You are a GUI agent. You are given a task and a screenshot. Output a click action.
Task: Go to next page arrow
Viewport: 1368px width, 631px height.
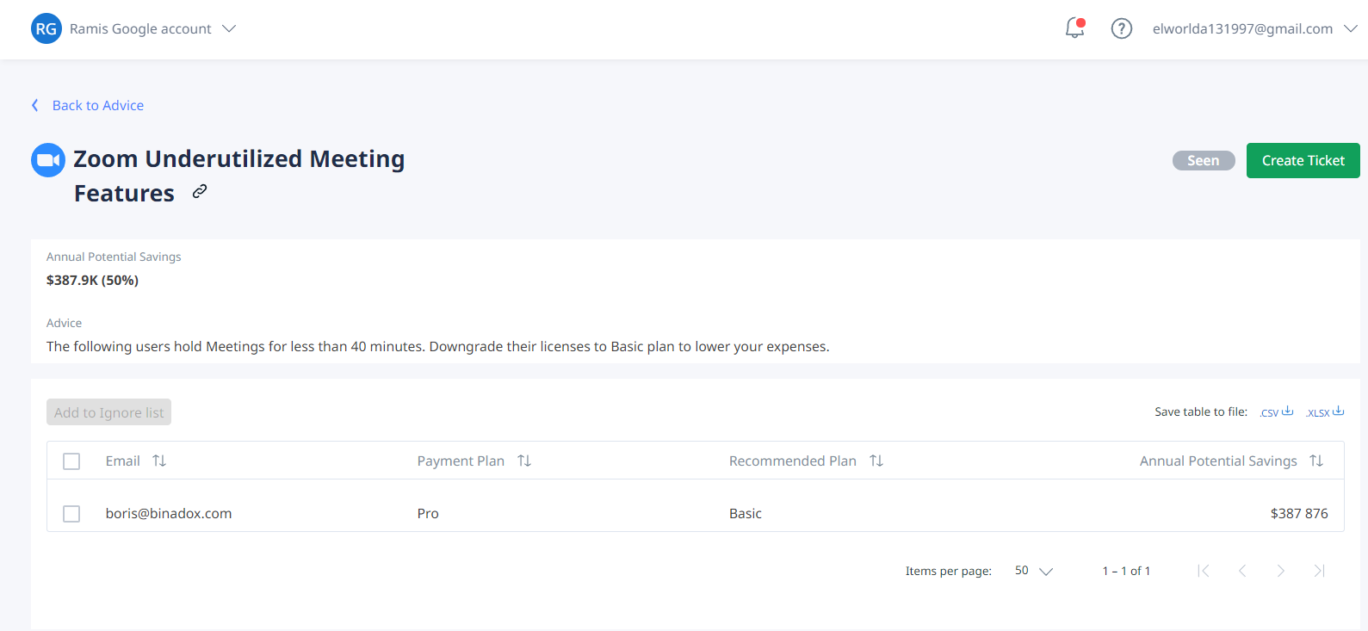[x=1281, y=571]
